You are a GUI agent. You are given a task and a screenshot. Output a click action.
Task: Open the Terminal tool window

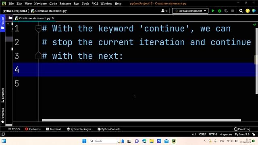tap(53, 129)
